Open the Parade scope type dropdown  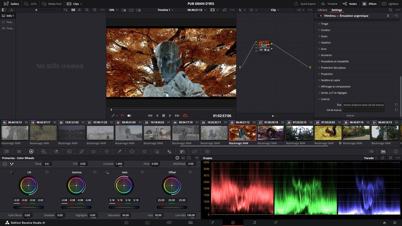coord(371,158)
